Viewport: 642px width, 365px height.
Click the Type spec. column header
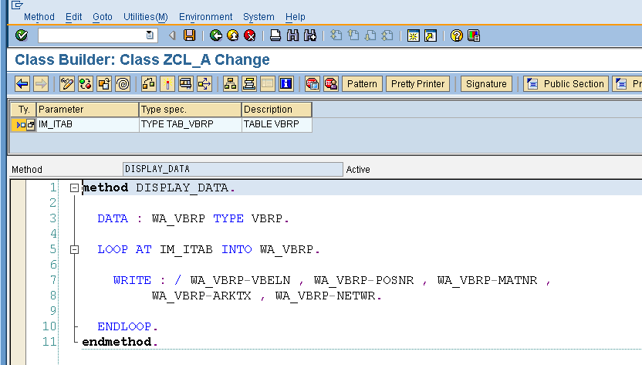(191, 110)
